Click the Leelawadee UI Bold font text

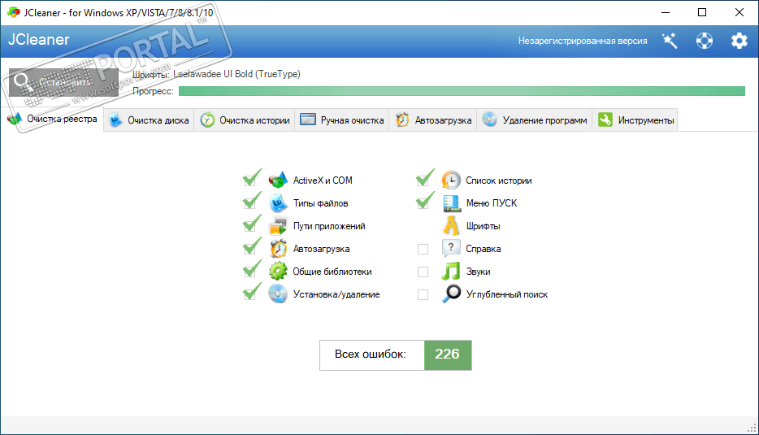tap(236, 74)
